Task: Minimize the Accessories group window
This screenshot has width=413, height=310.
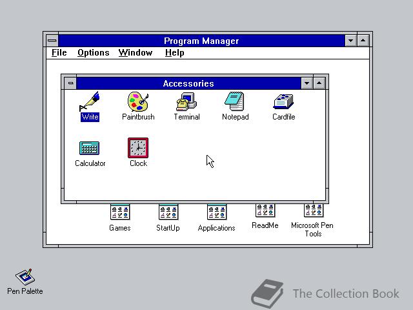Action: pyautogui.click(x=307, y=83)
